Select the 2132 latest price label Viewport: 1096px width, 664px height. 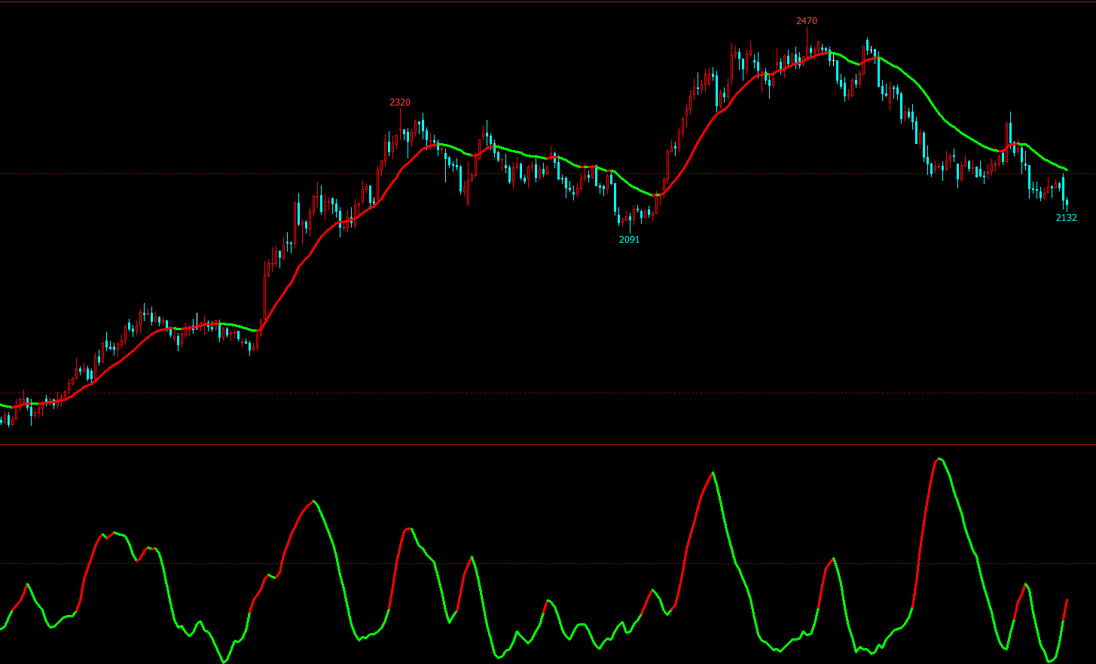[1066, 218]
